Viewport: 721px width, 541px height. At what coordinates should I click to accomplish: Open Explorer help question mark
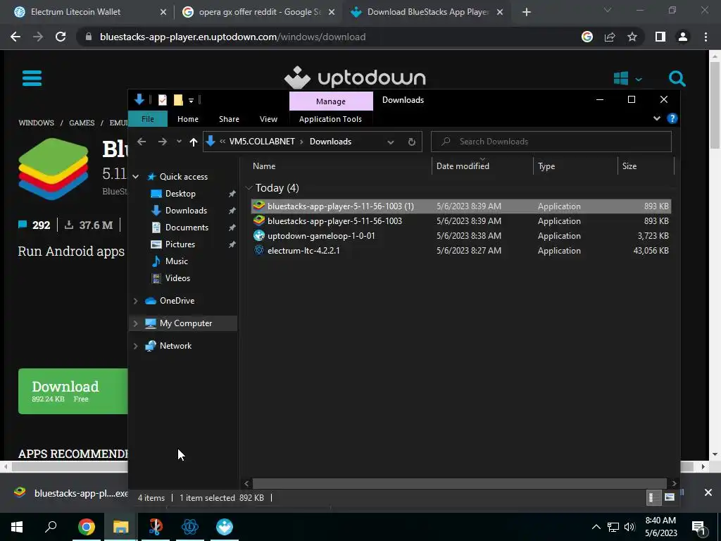pos(672,118)
